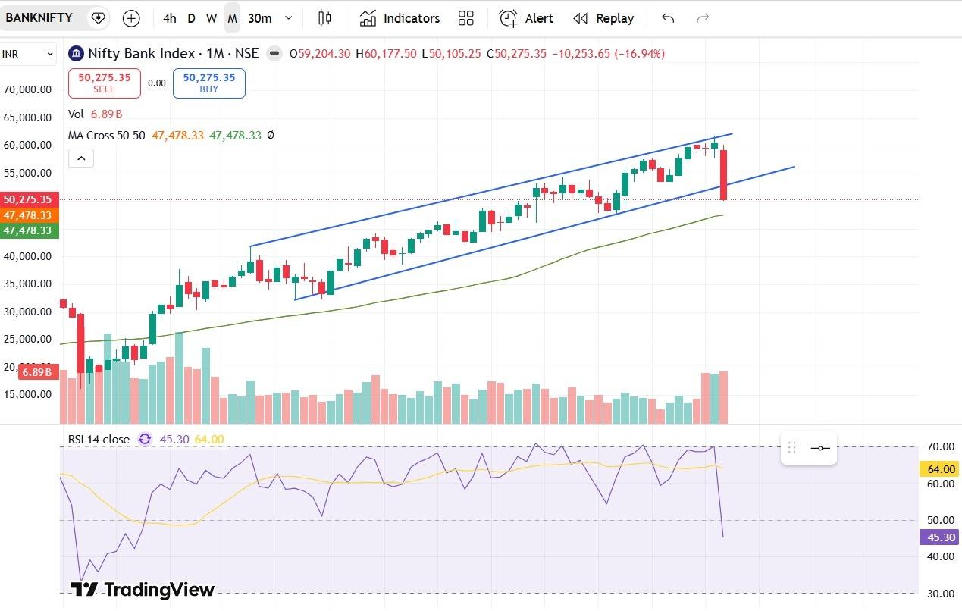Open the candlestick chart type selector
This screenshot has height=611, width=962.
324,18
